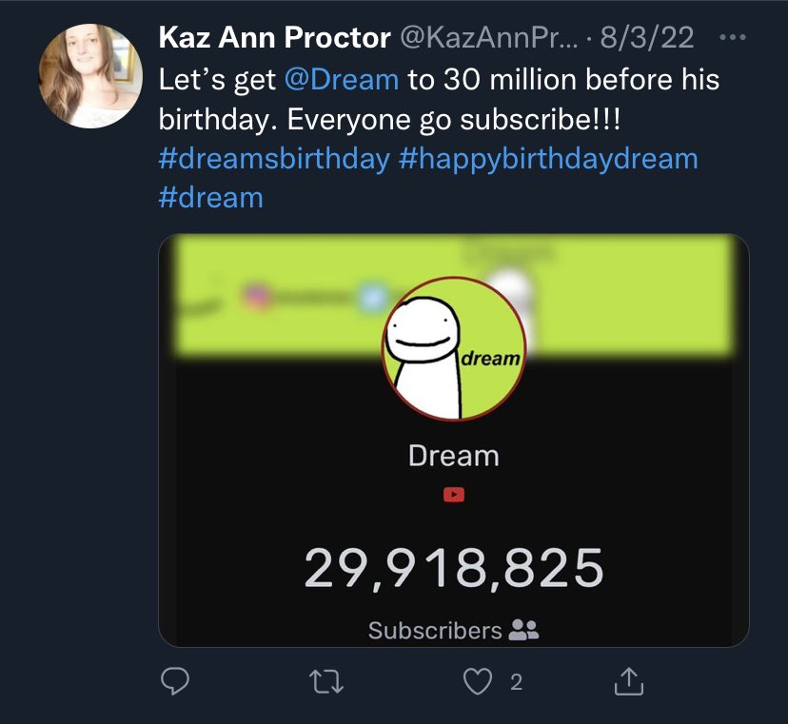Open the 8/3/22 tweet timestamp
788x724 pixels.
tap(647, 37)
